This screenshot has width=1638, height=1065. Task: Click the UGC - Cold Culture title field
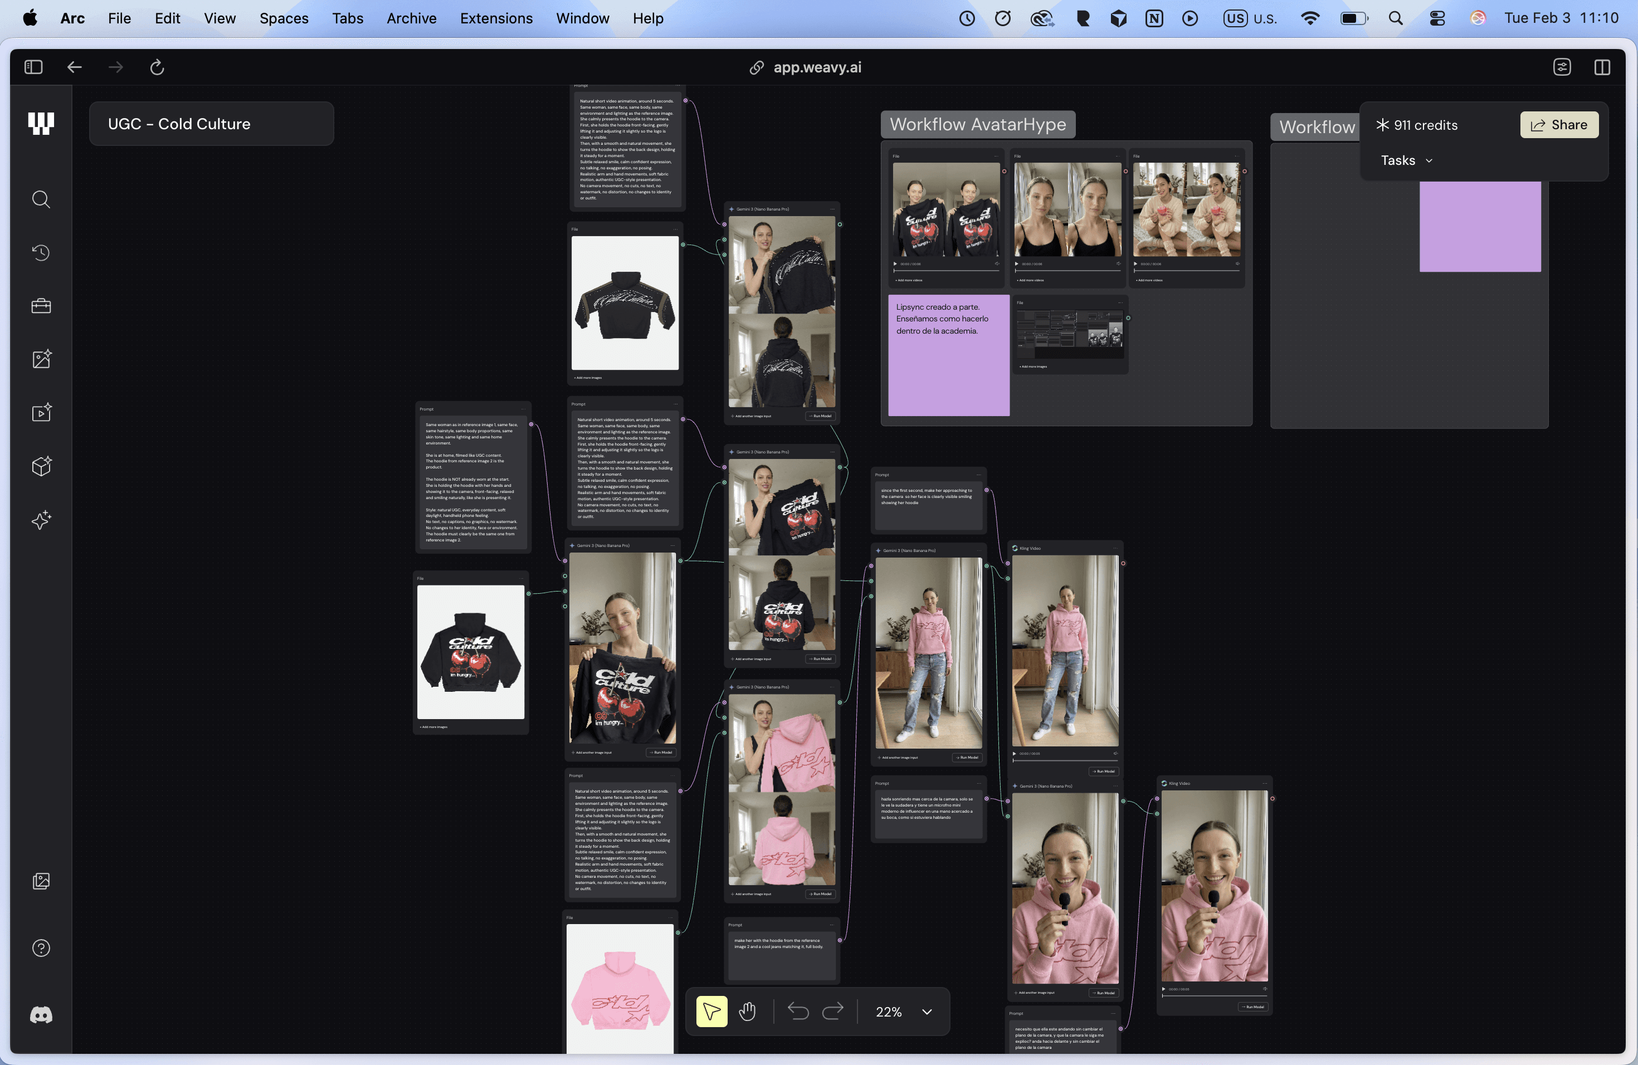pyautogui.click(x=211, y=124)
